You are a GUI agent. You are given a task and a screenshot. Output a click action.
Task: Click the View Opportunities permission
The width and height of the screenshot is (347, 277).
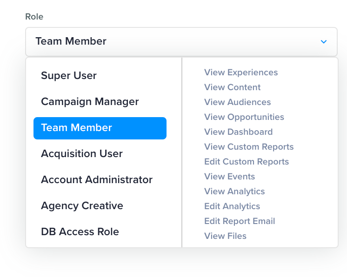tap(244, 117)
